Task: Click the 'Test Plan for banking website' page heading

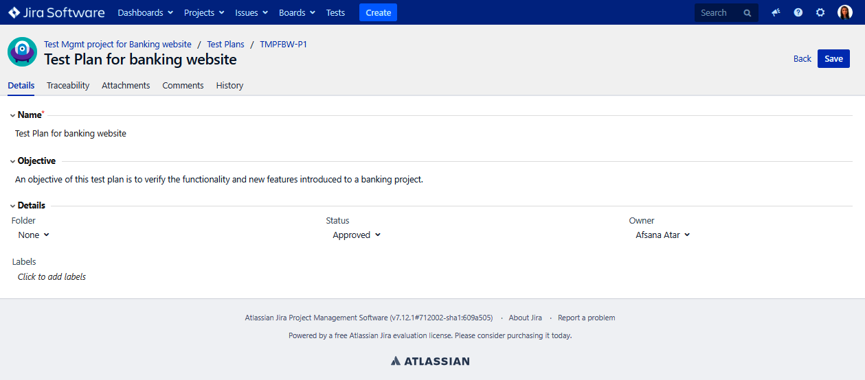Action: point(140,60)
